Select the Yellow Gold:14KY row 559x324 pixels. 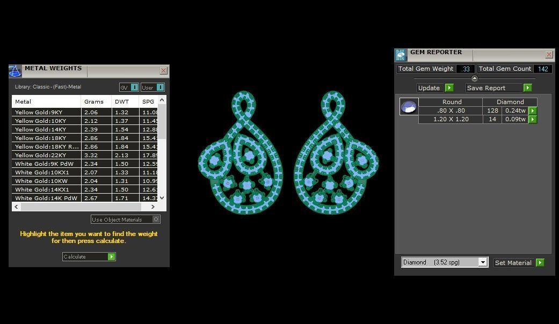pyautogui.click(x=84, y=129)
